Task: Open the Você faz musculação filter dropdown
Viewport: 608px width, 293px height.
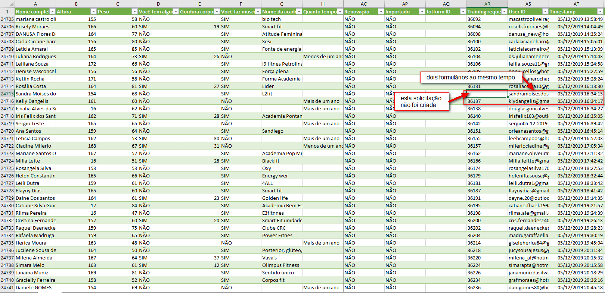Action: (258, 12)
